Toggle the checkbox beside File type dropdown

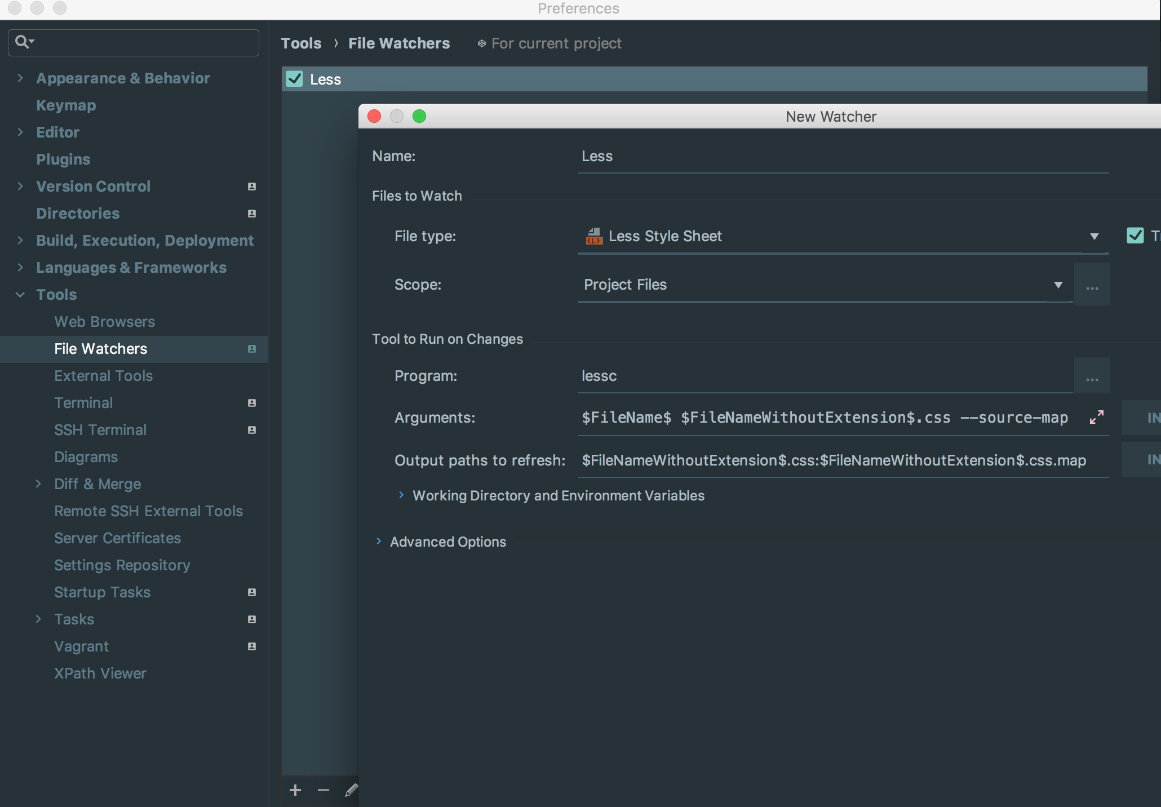(1136, 236)
